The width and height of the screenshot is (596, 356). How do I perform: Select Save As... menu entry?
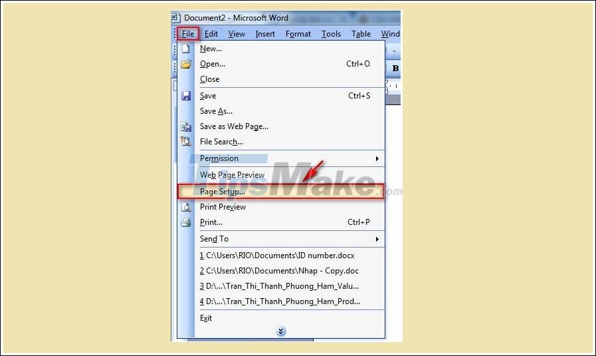point(281,111)
